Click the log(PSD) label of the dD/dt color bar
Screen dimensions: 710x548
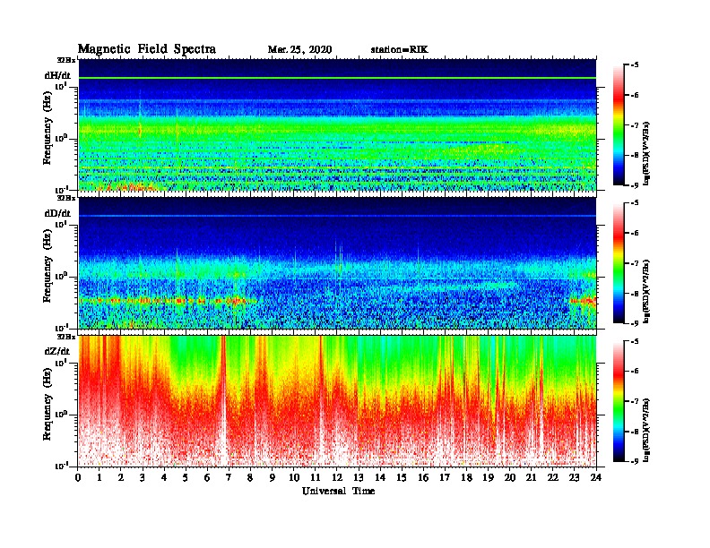(x=646, y=291)
